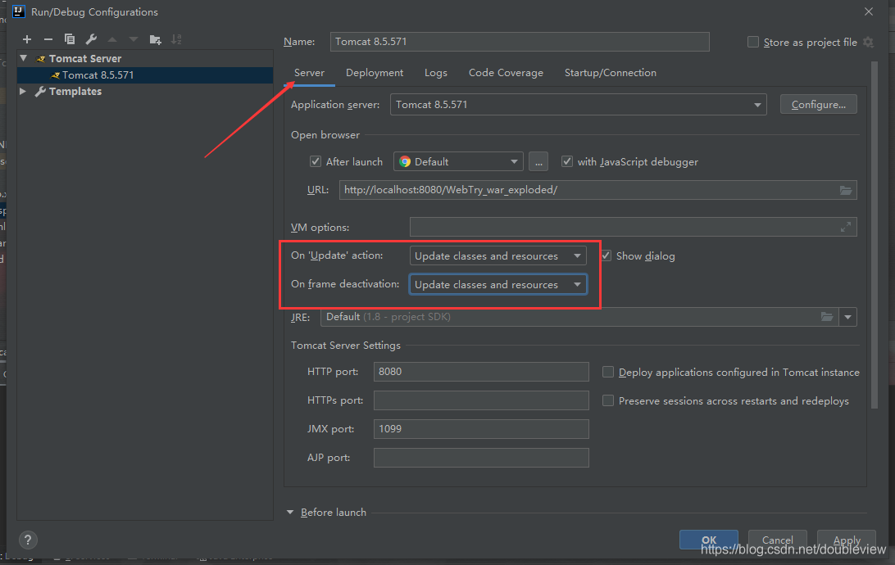Open the On 'Update' action dropdown

tap(498, 256)
